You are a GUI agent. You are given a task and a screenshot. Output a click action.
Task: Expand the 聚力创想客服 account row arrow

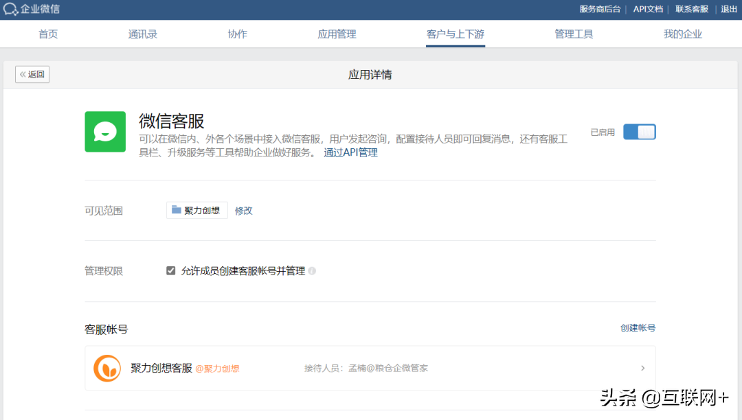click(642, 368)
